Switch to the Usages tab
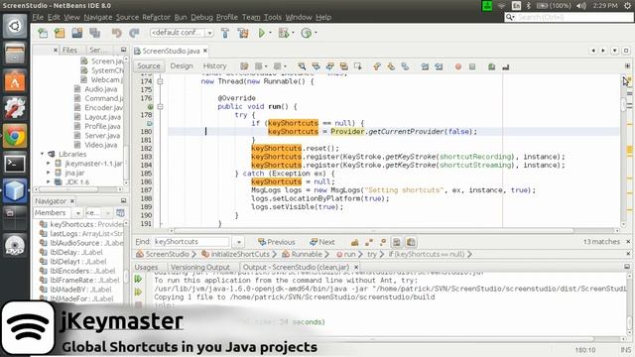 [x=146, y=267]
